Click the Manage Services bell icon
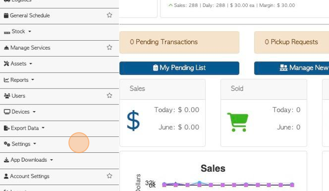The image size is (329, 191). (6, 48)
